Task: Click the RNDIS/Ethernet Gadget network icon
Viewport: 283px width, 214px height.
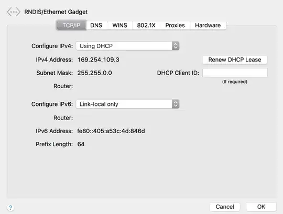Action: point(13,12)
